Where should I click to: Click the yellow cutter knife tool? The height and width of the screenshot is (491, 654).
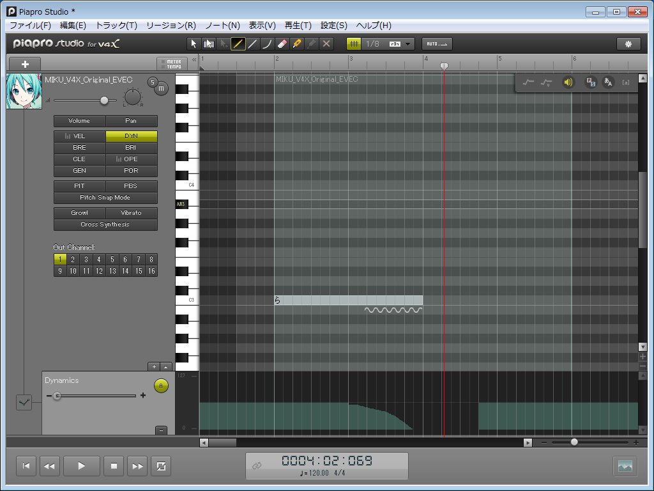296,43
